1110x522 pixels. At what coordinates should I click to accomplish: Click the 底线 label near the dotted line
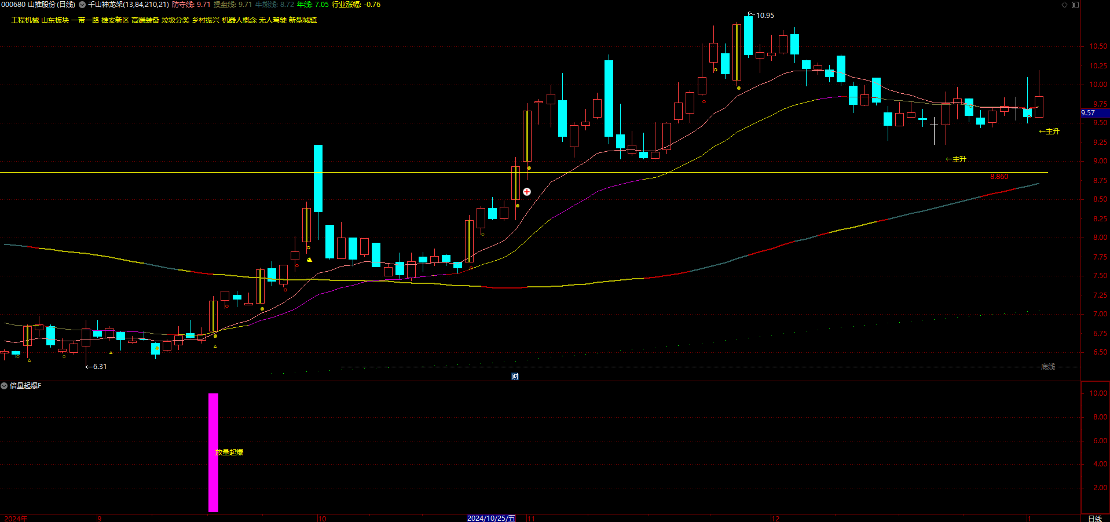(1048, 367)
